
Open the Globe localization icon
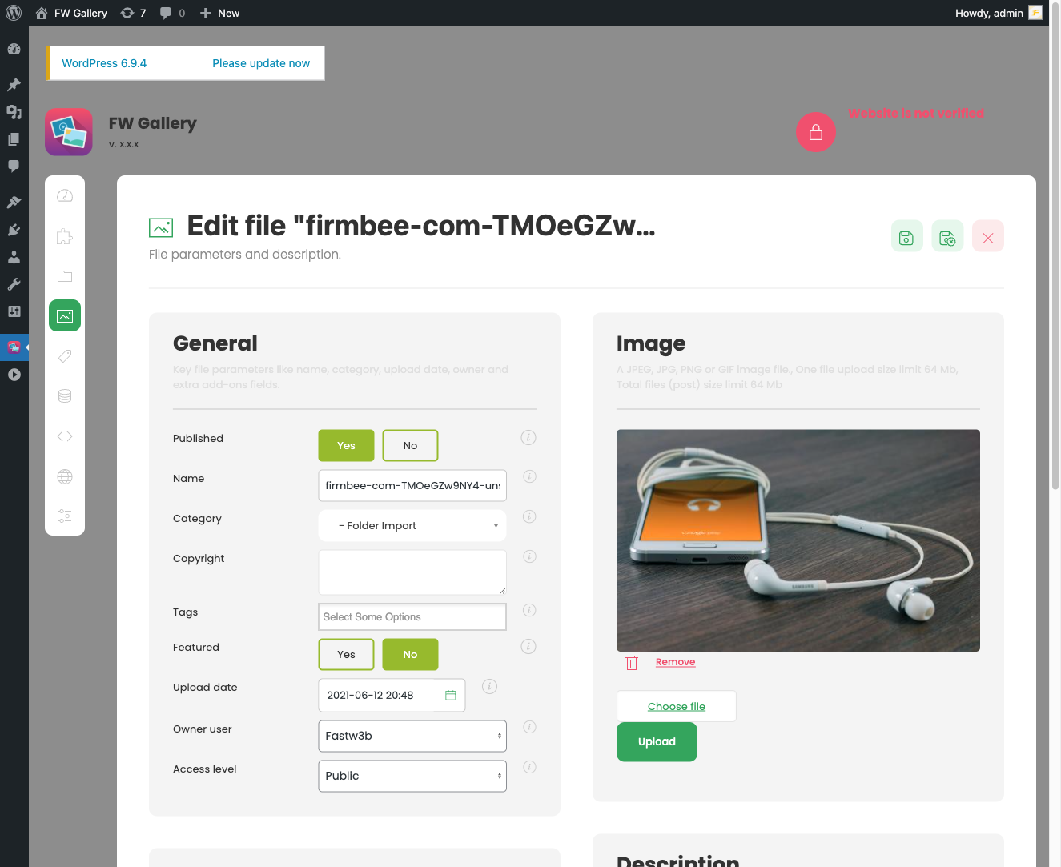click(64, 476)
